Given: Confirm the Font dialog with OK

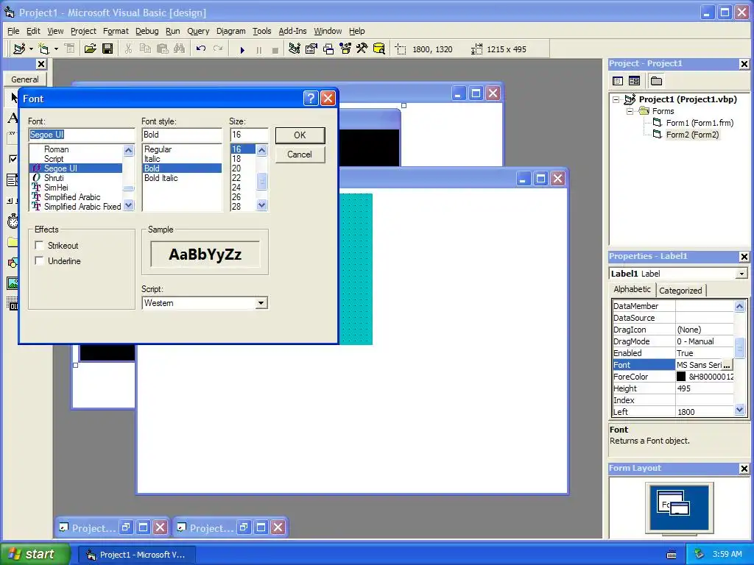Looking at the screenshot, I should 300,135.
